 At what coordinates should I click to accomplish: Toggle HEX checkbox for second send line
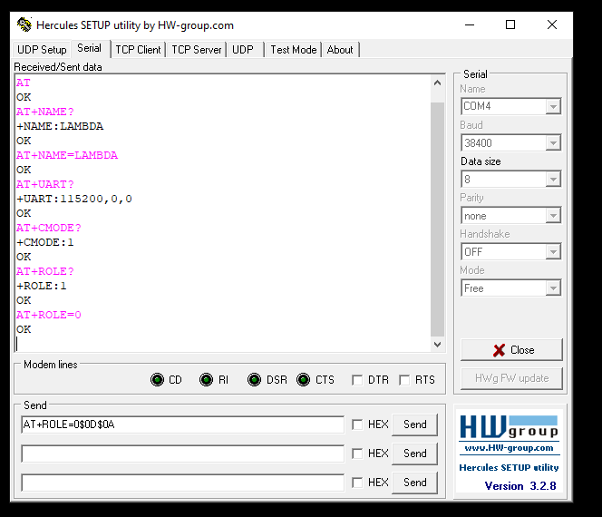point(357,454)
